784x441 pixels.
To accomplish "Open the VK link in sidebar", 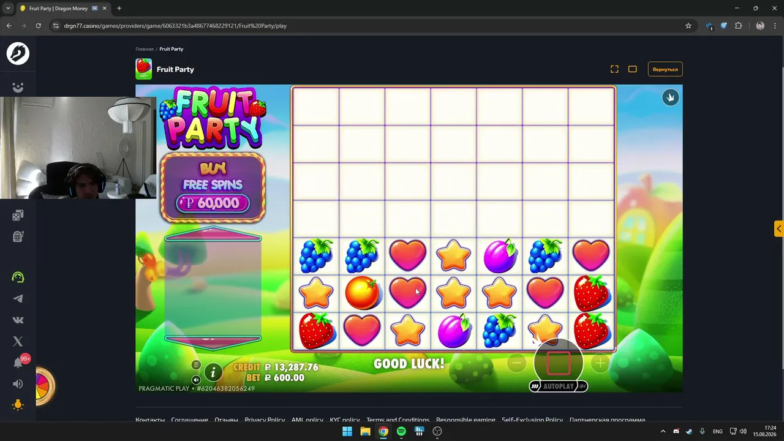I will tap(18, 320).
